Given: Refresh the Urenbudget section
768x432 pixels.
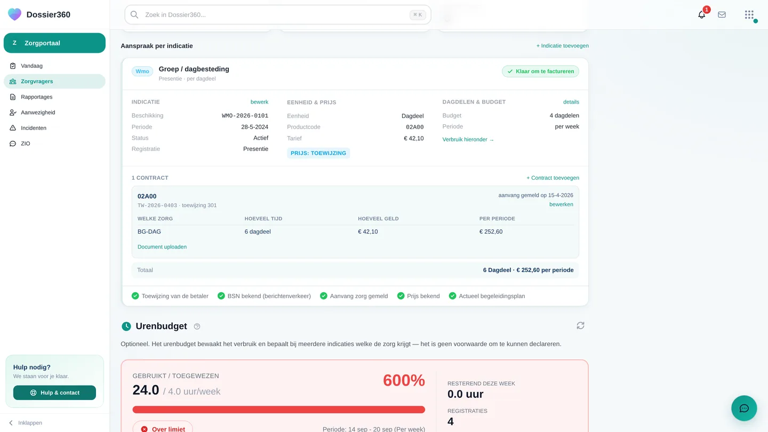Looking at the screenshot, I should [580, 325].
